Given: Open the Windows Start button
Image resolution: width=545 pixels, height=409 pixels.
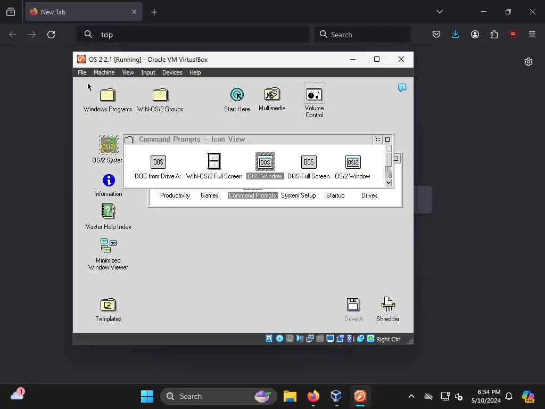Looking at the screenshot, I should coord(147,396).
